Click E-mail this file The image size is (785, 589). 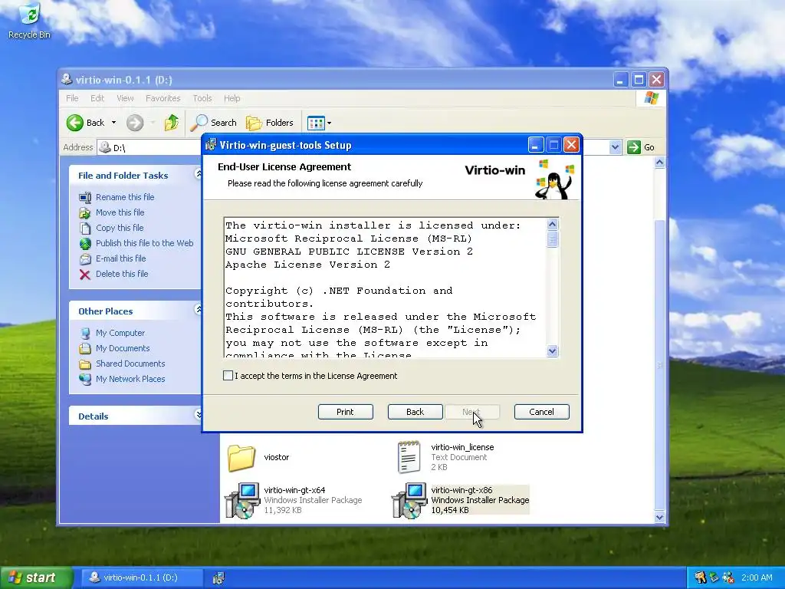click(120, 258)
